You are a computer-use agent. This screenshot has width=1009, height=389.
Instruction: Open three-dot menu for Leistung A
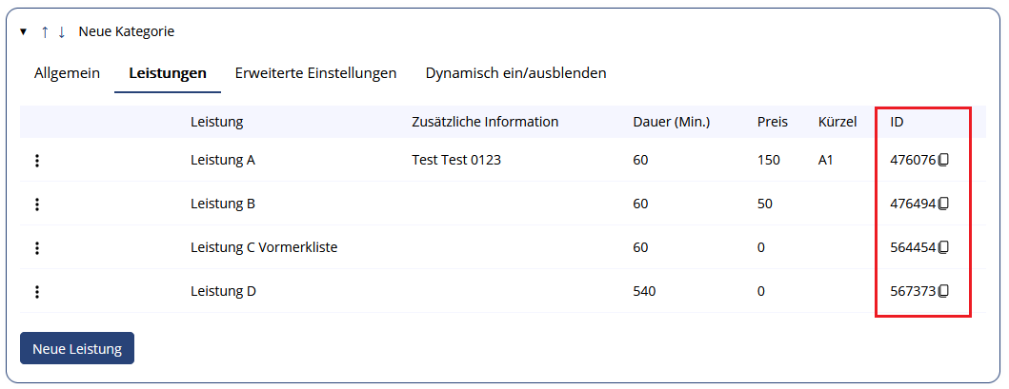tap(37, 161)
